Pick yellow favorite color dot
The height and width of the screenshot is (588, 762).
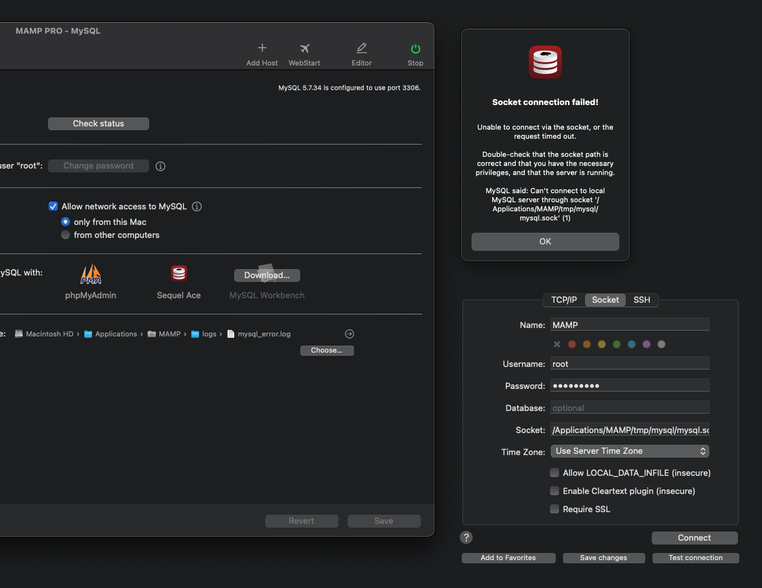pyautogui.click(x=602, y=344)
